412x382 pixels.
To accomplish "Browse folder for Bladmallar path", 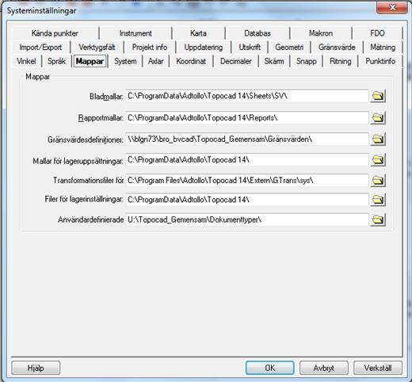I will point(378,96).
